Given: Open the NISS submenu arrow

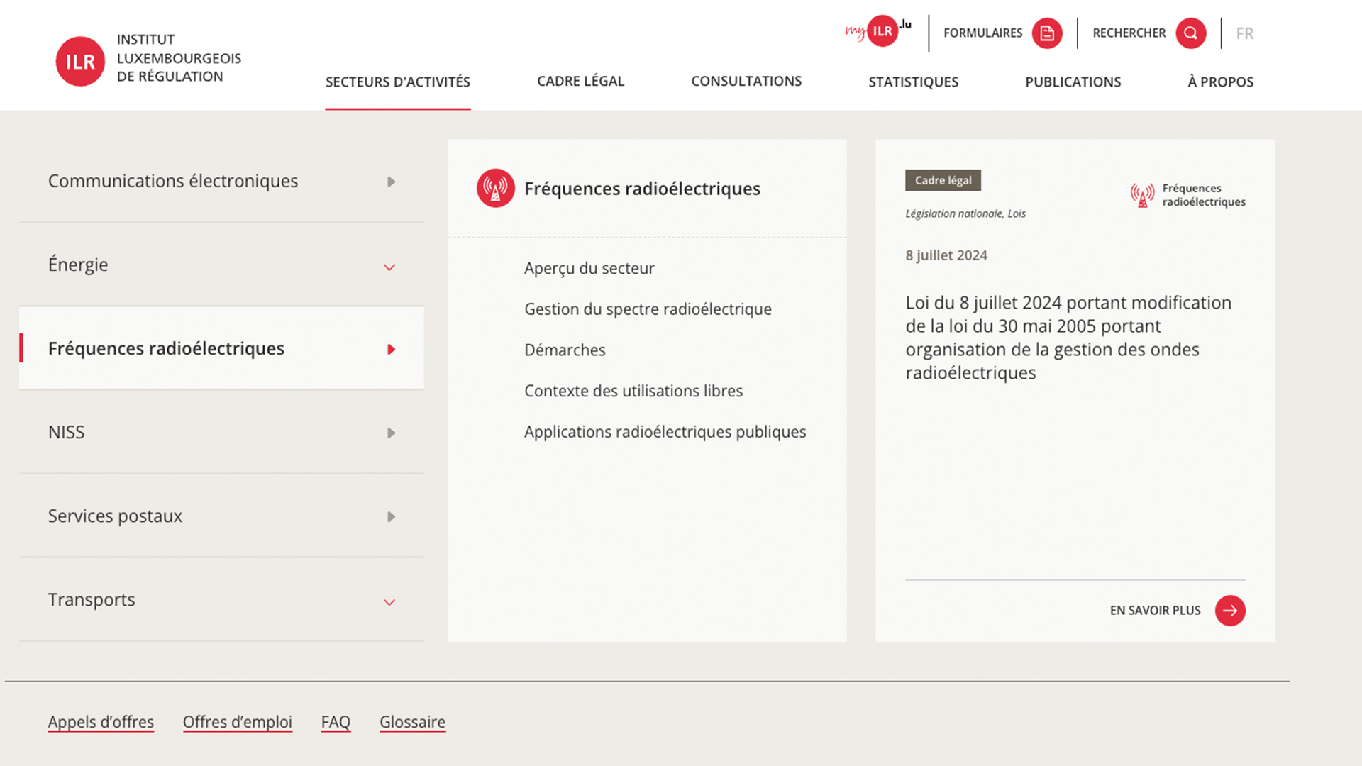Looking at the screenshot, I should pos(391,433).
